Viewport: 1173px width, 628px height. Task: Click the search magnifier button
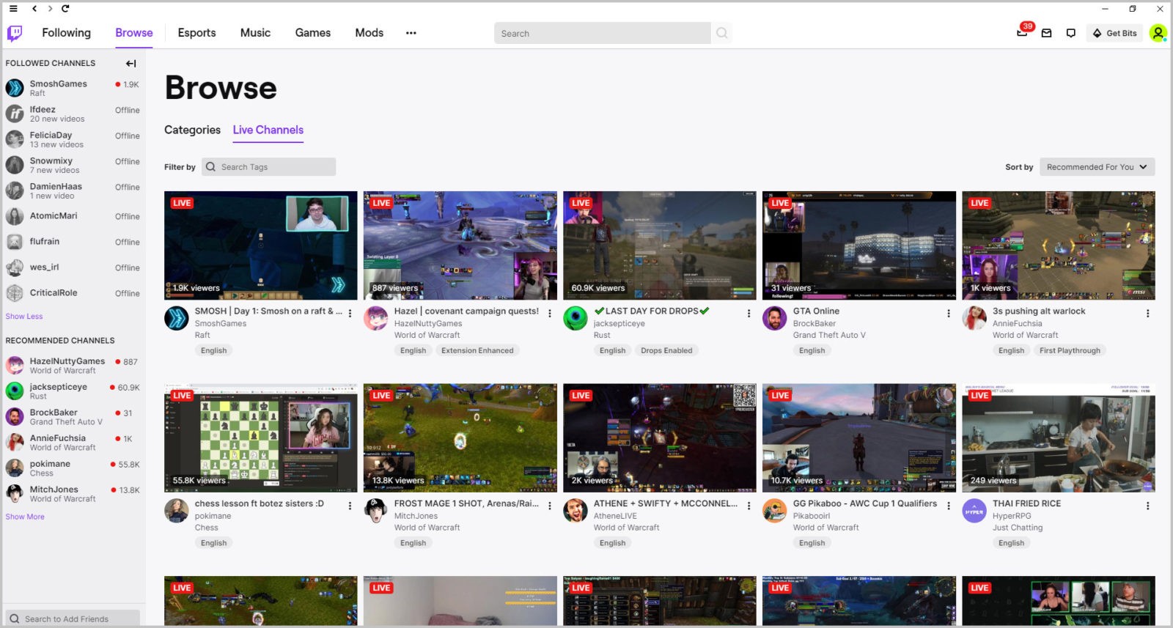click(x=722, y=33)
